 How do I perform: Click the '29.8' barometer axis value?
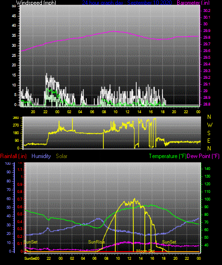(207, 38)
